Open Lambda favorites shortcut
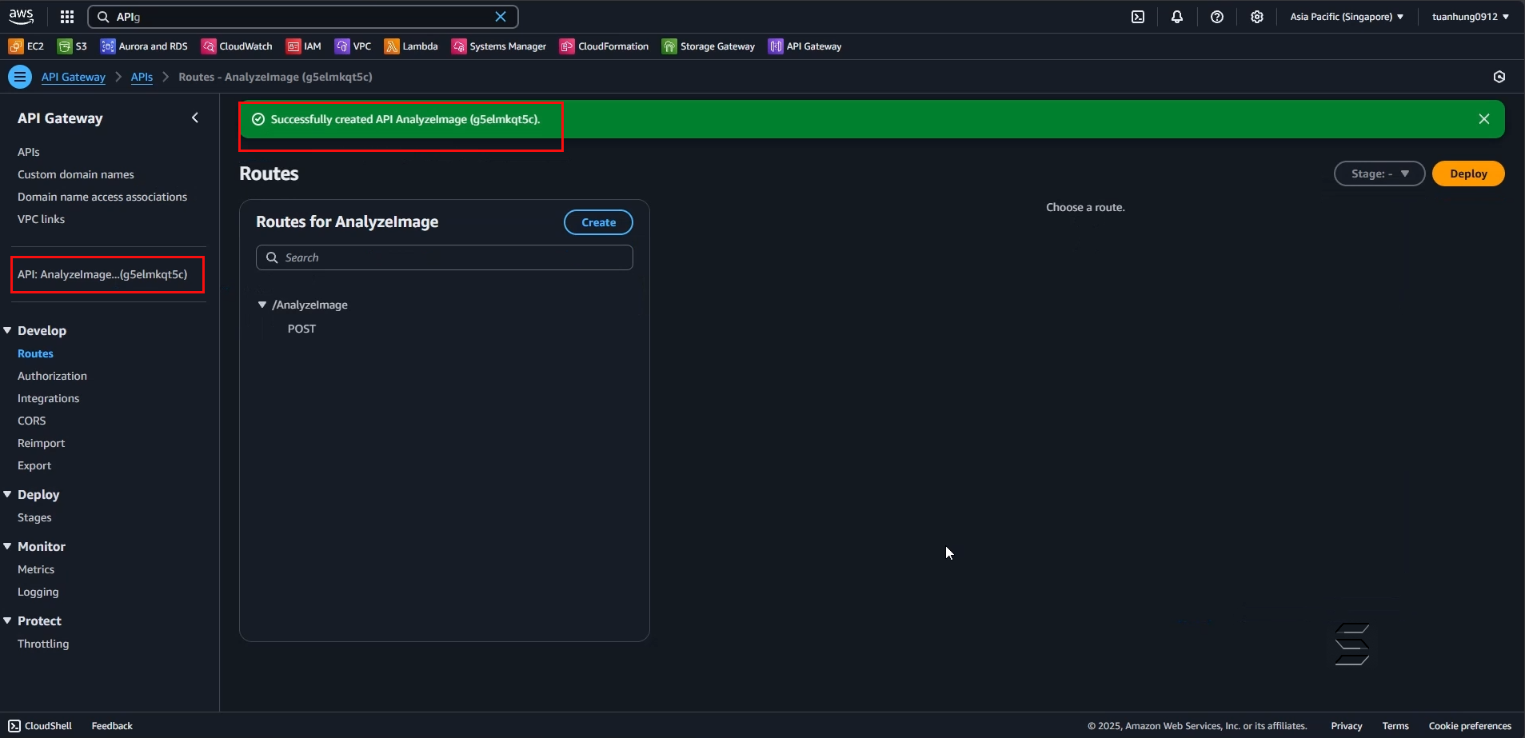 tap(411, 46)
